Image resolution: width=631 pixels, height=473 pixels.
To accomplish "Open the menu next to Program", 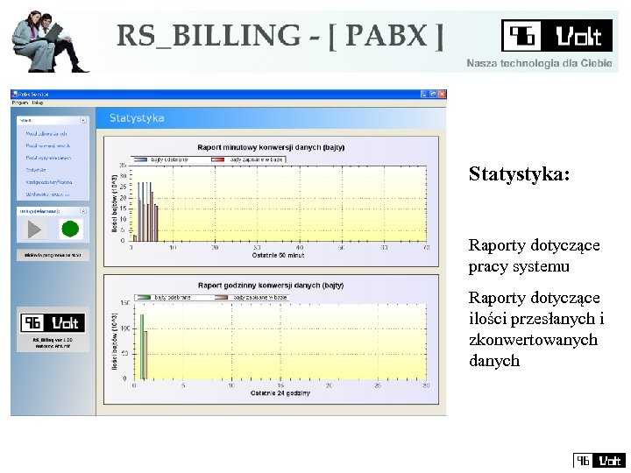I will (38, 103).
